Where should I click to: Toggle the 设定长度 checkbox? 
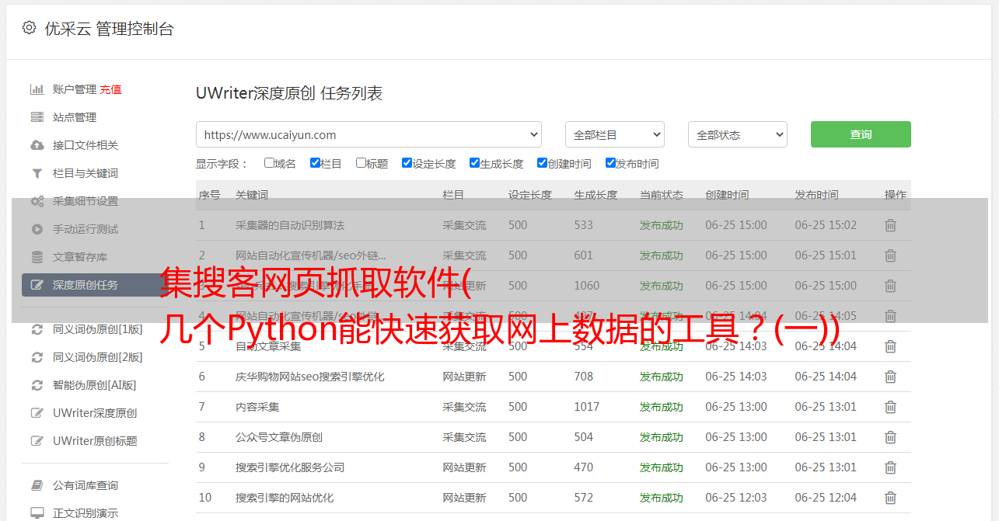point(407,163)
